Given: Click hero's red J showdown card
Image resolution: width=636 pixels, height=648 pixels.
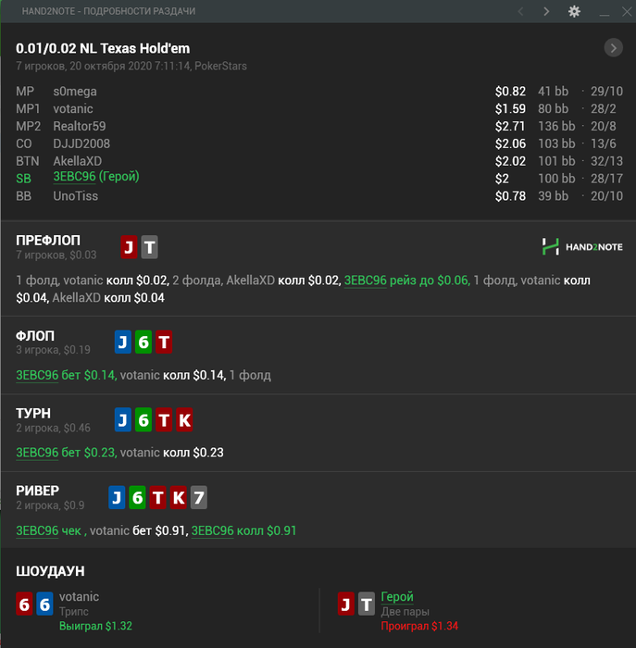Looking at the screenshot, I should click(x=346, y=604).
